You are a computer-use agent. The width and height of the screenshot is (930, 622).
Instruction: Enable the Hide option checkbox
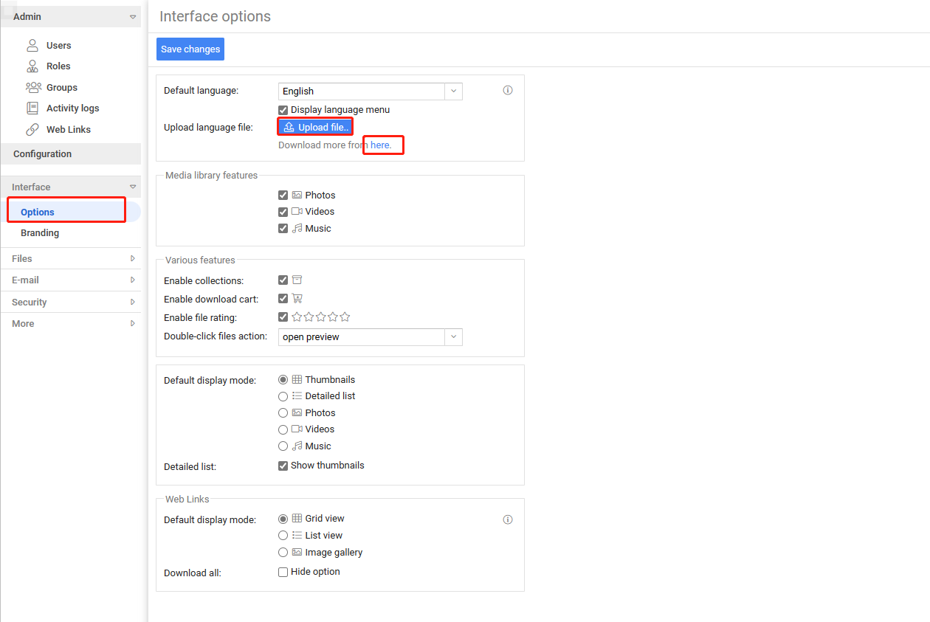(x=283, y=572)
